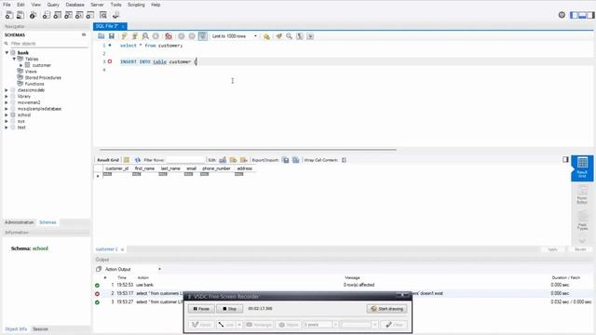596x335 pixels.
Task: Click the reconnect to DBMS icon
Action: click(115, 15)
